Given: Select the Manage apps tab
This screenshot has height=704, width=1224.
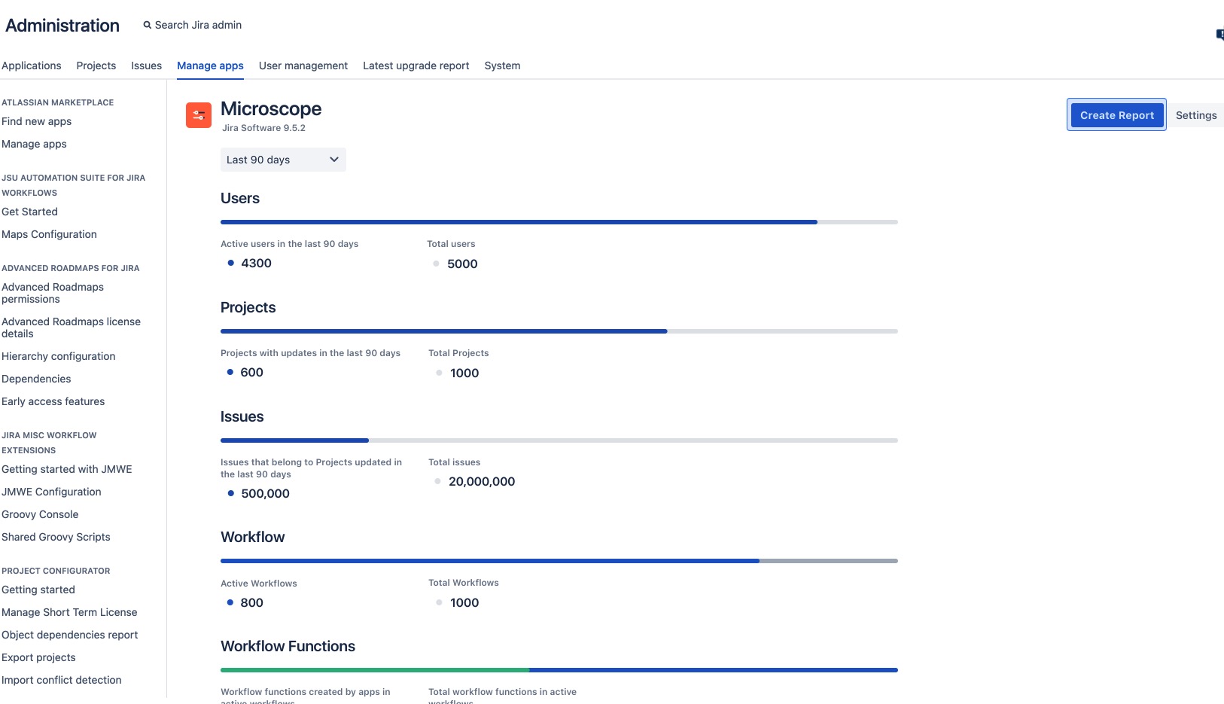Looking at the screenshot, I should [210, 66].
